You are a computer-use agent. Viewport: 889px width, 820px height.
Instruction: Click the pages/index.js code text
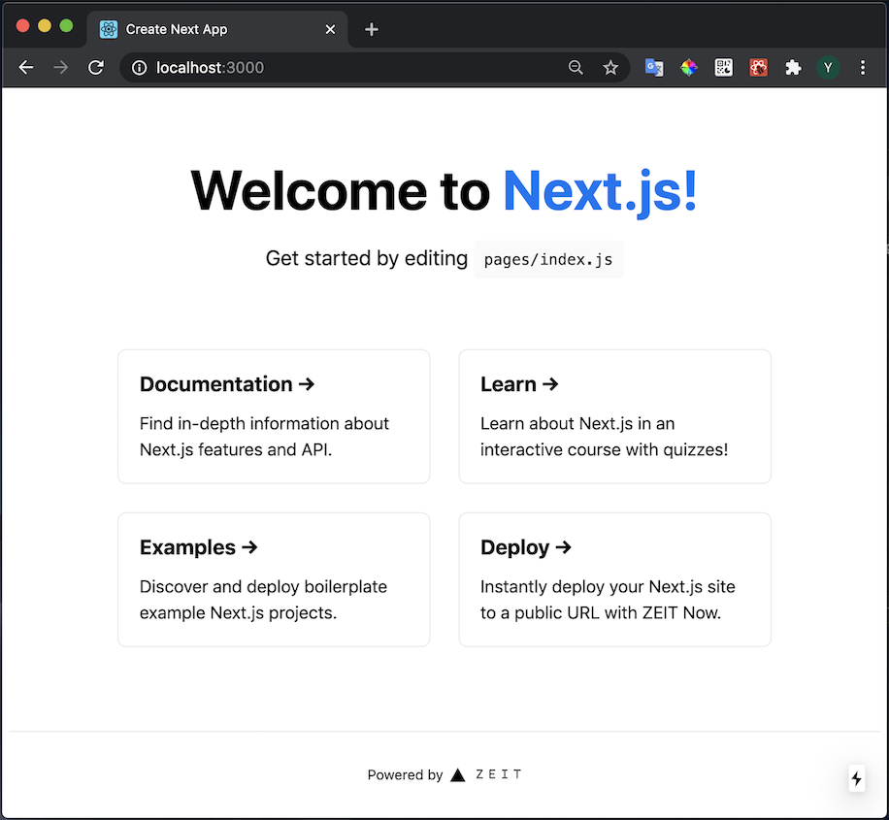pyautogui.click(x=548, y=259)
